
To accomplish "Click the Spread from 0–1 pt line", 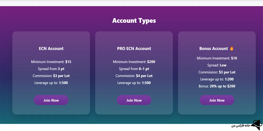I will [x=134, y=69].
